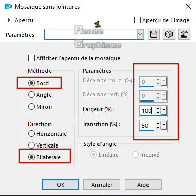Expand the Aperçu preview section
The image size is (196, 196).
click(9, 20)
